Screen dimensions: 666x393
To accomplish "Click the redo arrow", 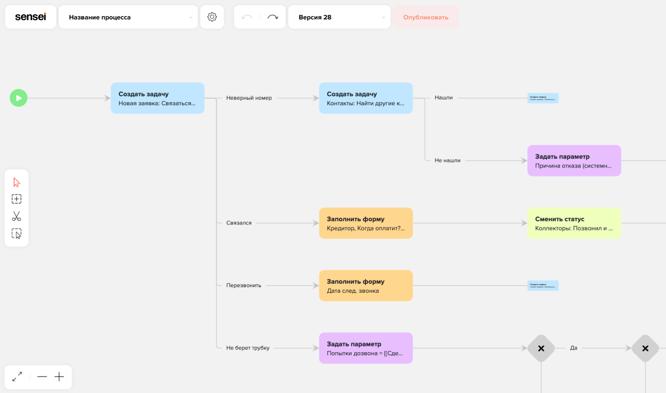I will coord(273,17).
